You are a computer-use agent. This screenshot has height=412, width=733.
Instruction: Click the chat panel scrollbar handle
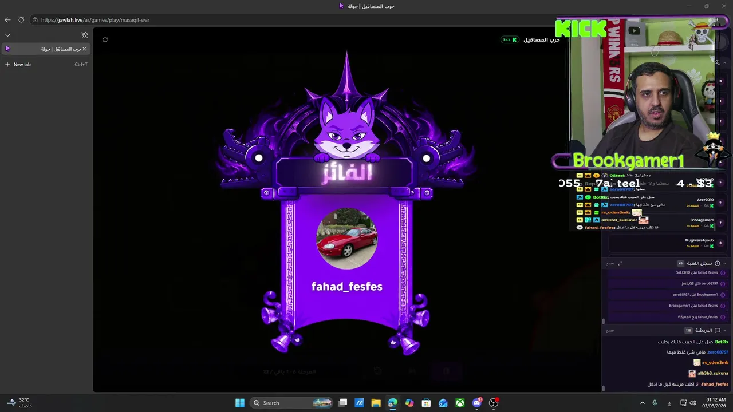coord(603,389)
